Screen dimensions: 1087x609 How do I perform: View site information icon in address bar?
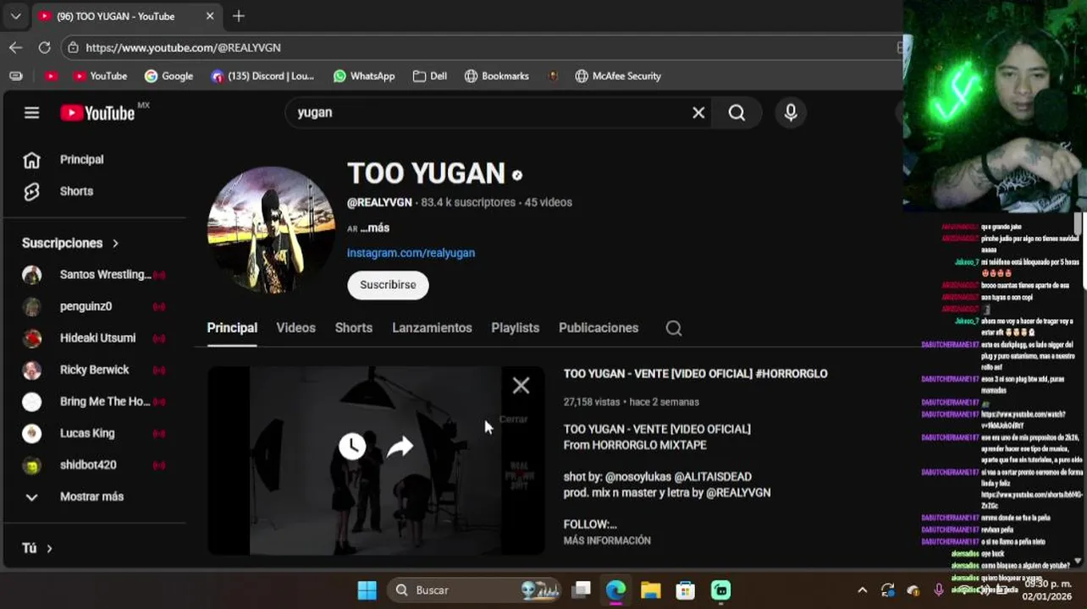click(74, 47)
